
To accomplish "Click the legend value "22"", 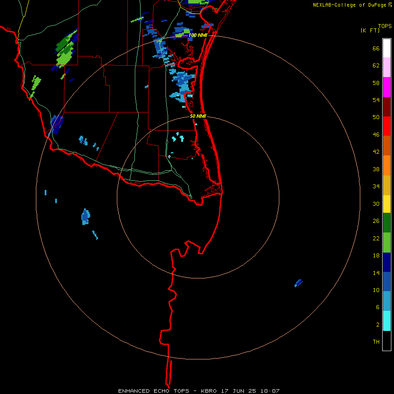I will coord(376,238).
